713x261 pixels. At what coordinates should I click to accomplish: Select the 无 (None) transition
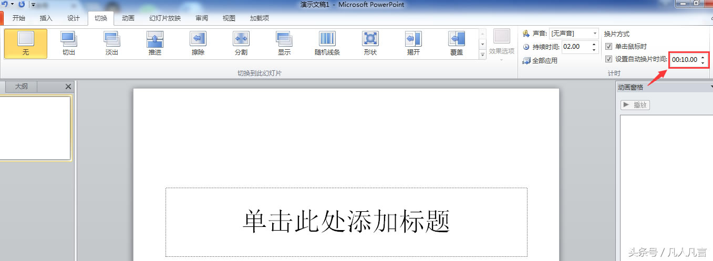point(26,39)
